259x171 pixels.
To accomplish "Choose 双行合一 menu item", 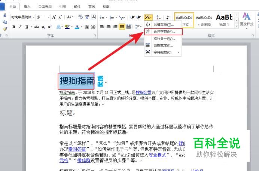I will (x=163, y=39).
